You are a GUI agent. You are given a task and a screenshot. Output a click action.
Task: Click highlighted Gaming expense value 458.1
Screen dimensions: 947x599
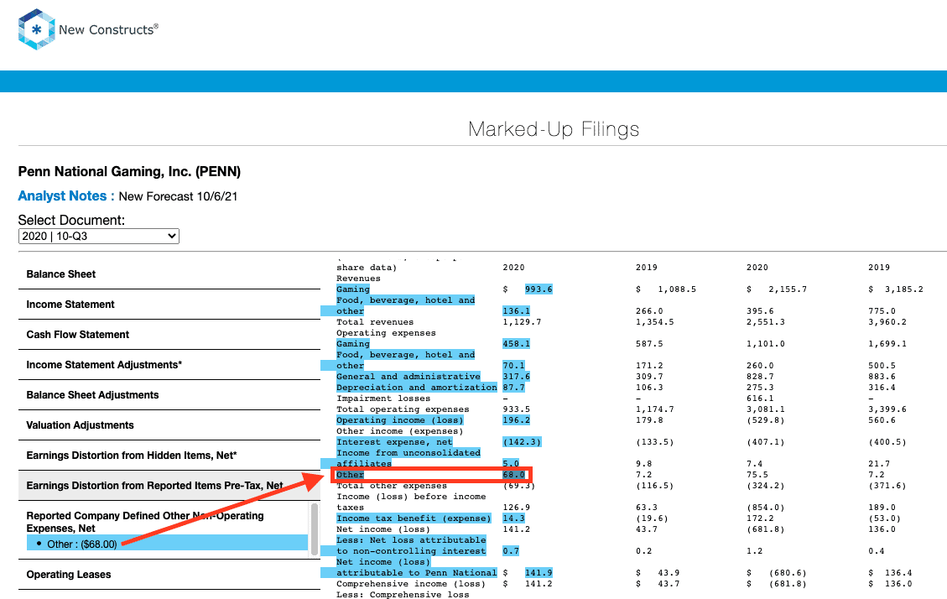tap(517, 344)
